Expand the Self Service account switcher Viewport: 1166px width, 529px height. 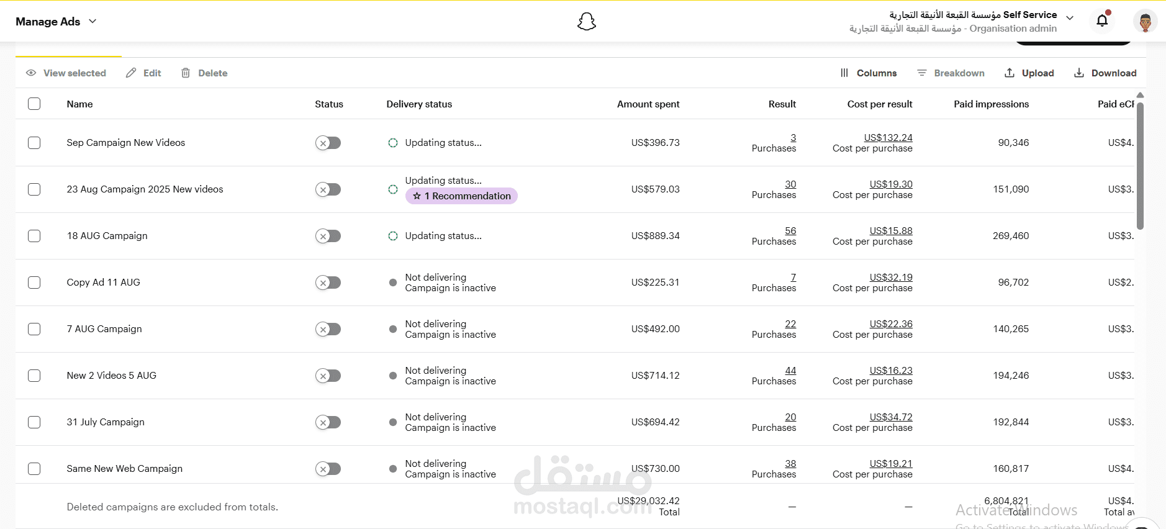pos(1070,18)
